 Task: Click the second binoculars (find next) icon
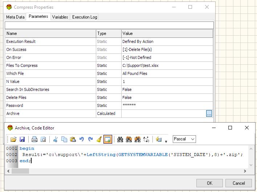pos(128,139)
